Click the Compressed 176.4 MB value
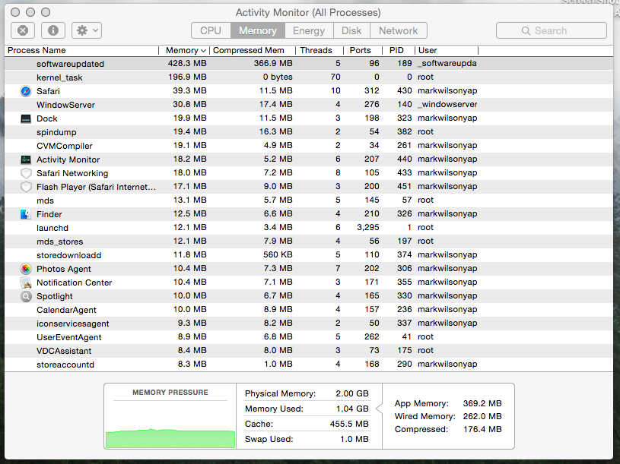Viewport: 620px width, 464px height. 482,429
